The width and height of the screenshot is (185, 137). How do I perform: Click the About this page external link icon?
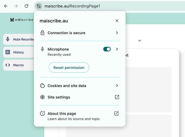(x=116, y=113)
